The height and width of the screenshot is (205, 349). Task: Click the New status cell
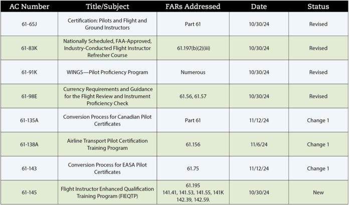click(x=318, y=192)
